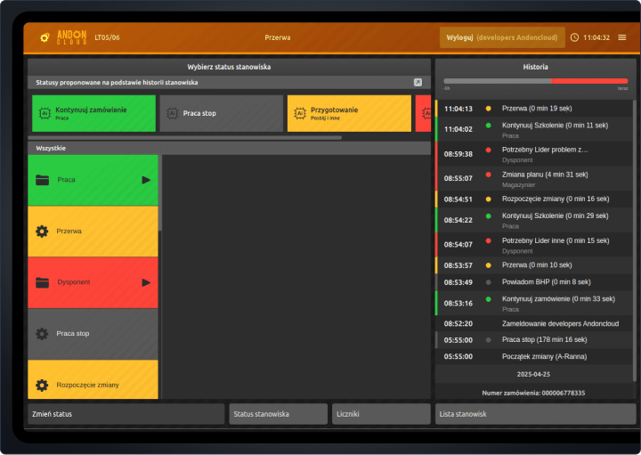Image resolution: width=641 pixels, height=455 pixels.
Task: Click the folder icon on Dysponent tile
Action: pos(42,282)
